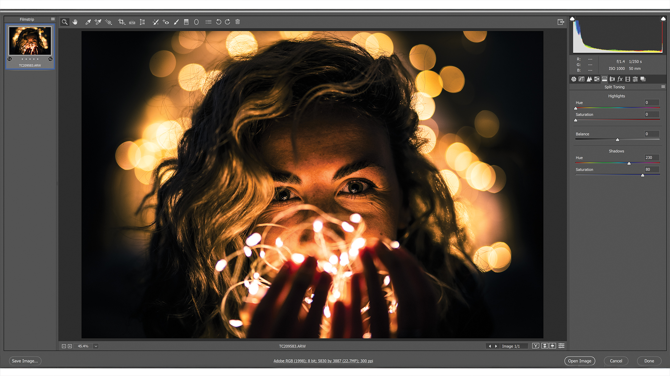The height and width of the screenshot is (376, 670).
Task: Toggle shadow clipping warning on histogram
Action: coord(572,19)
